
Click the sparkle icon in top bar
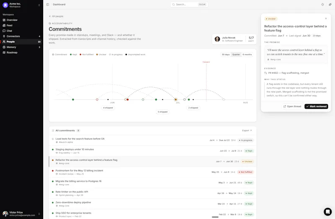point(330,5)
